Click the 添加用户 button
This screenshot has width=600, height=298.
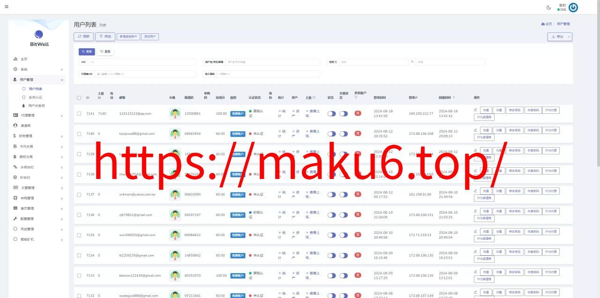coord(150,36)
